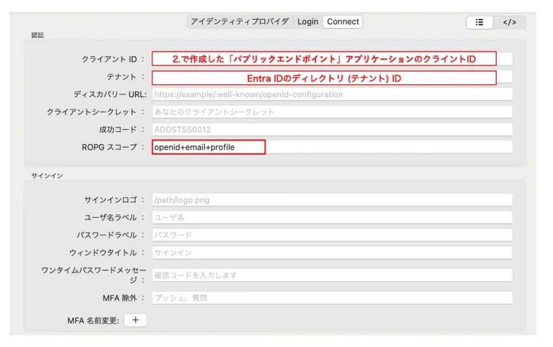Image resolution: width=553 pixels, height=347 pixels.
Task: Focus the MFA 除外 field
Action: tap(332, 298)
